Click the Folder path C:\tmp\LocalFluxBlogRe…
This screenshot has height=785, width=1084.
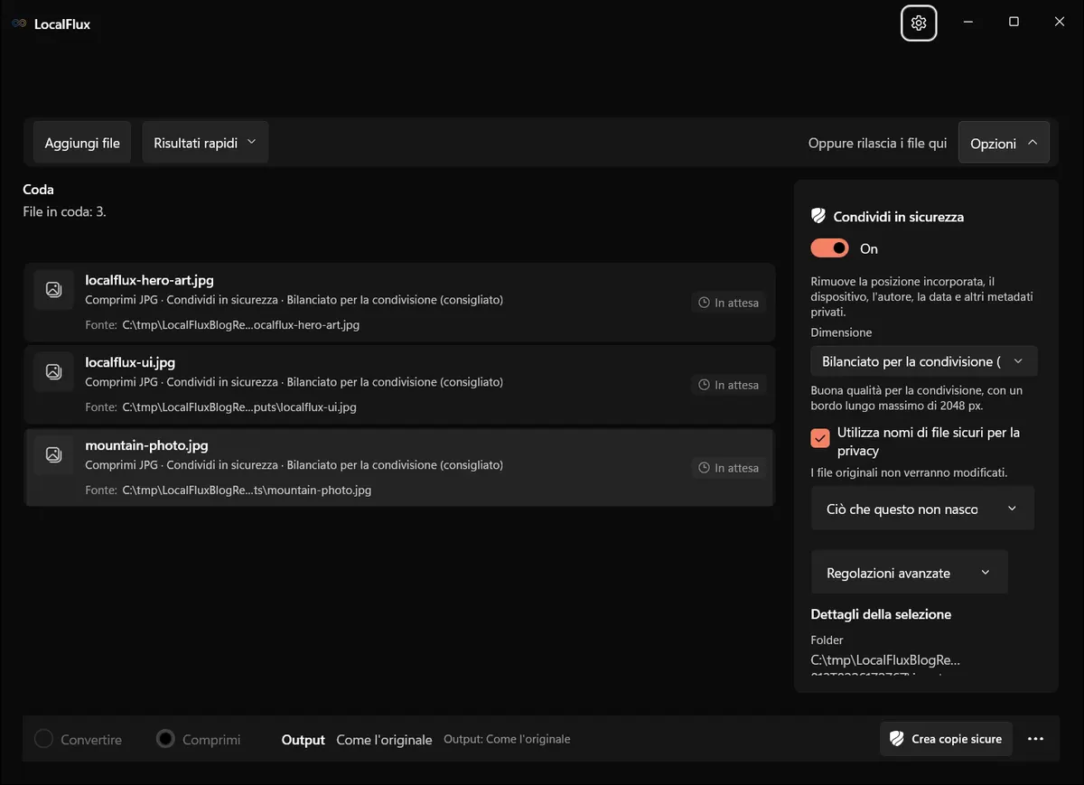coord(885,660)
